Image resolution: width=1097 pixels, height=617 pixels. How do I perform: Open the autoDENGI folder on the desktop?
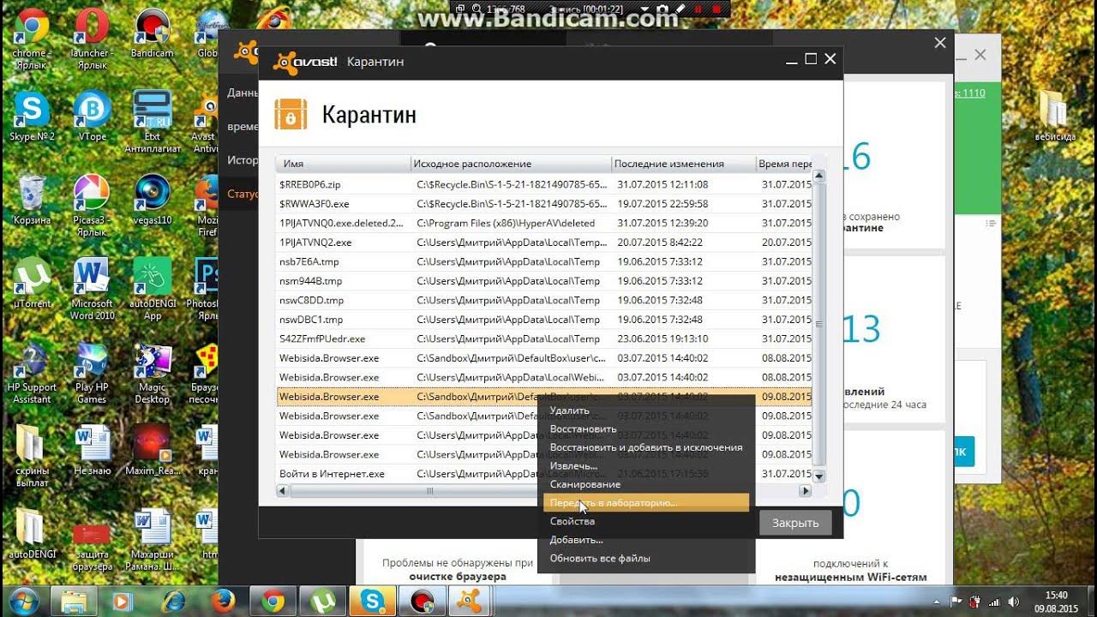click(32, 534)
